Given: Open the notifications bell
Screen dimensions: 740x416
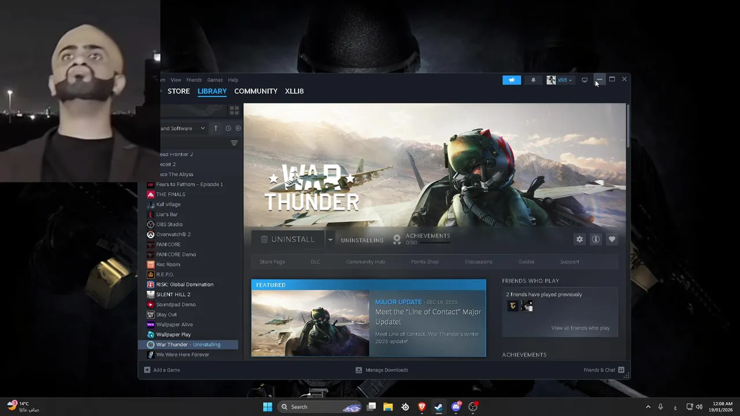Looking at the screenshot, I should (x=533, y=80).
